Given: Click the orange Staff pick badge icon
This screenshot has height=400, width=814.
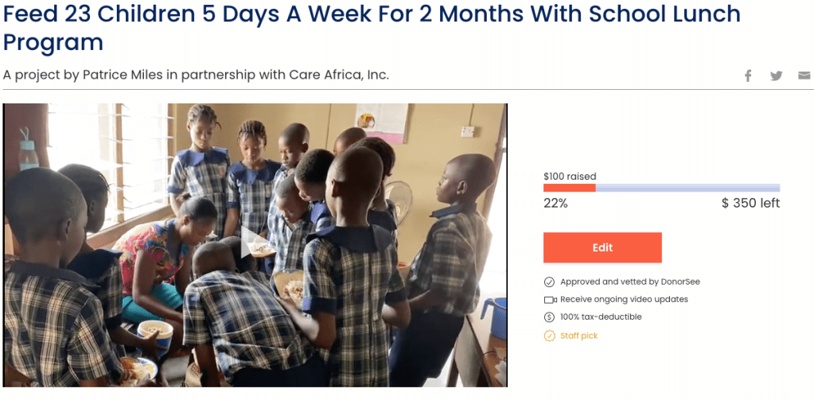Looking at the screenshot, I should pyautogui.click(x=549, y=336).
